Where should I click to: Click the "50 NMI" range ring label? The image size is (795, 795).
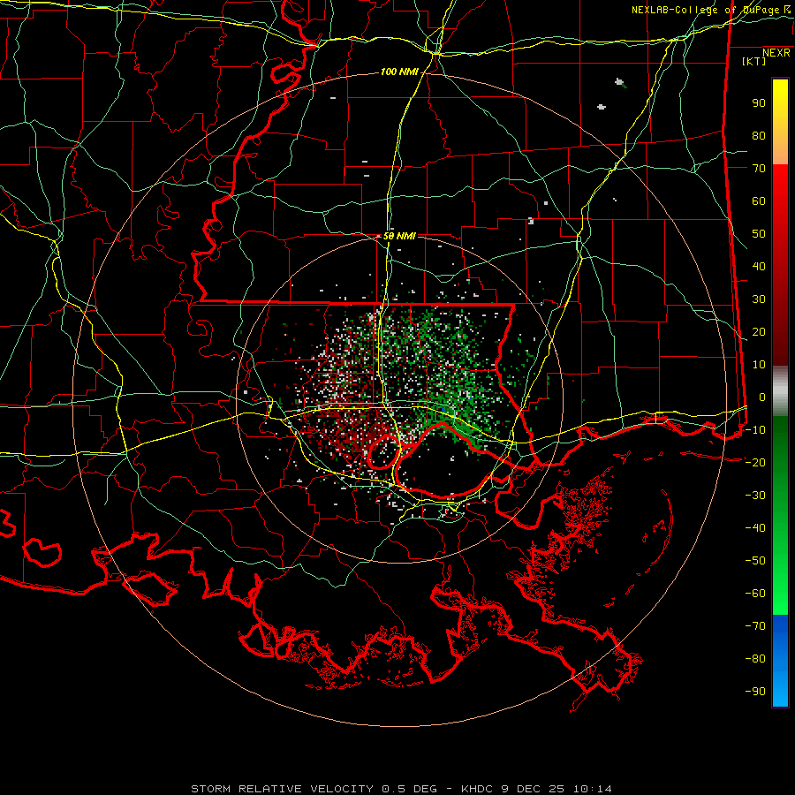pos(399,236)
